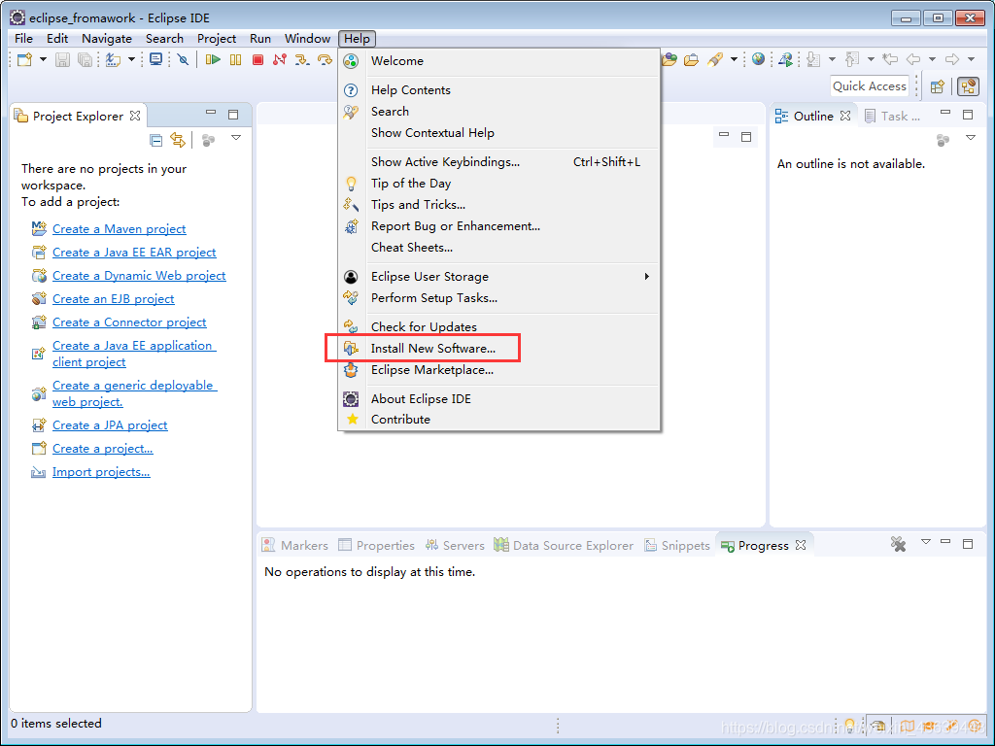Click the Forward navigation arrow icon
The image size is (995, 746).
[952, 59]
